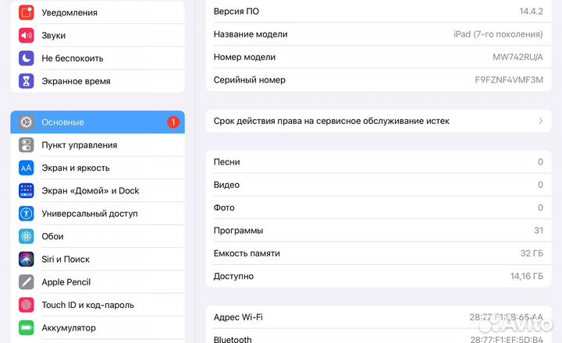Open Touch ID и код-пароль settings
The image size is (562, 343).
tap(98, 305)
